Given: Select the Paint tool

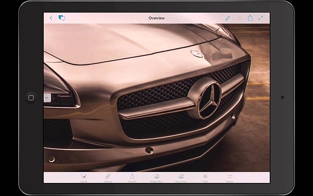Looking at the screenshot, I should click(205, 178).
